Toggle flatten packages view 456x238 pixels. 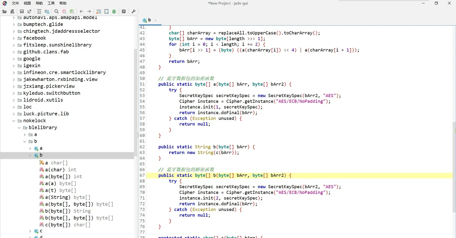(47, 12)
